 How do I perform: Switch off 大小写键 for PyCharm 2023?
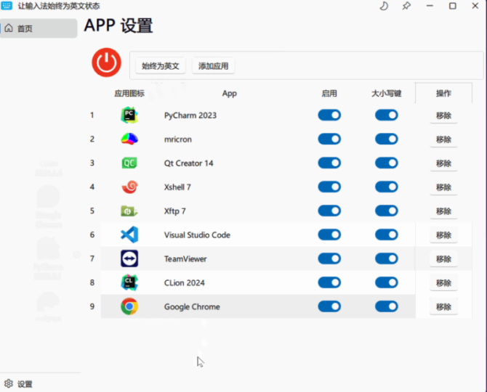(x=386, y=115)
